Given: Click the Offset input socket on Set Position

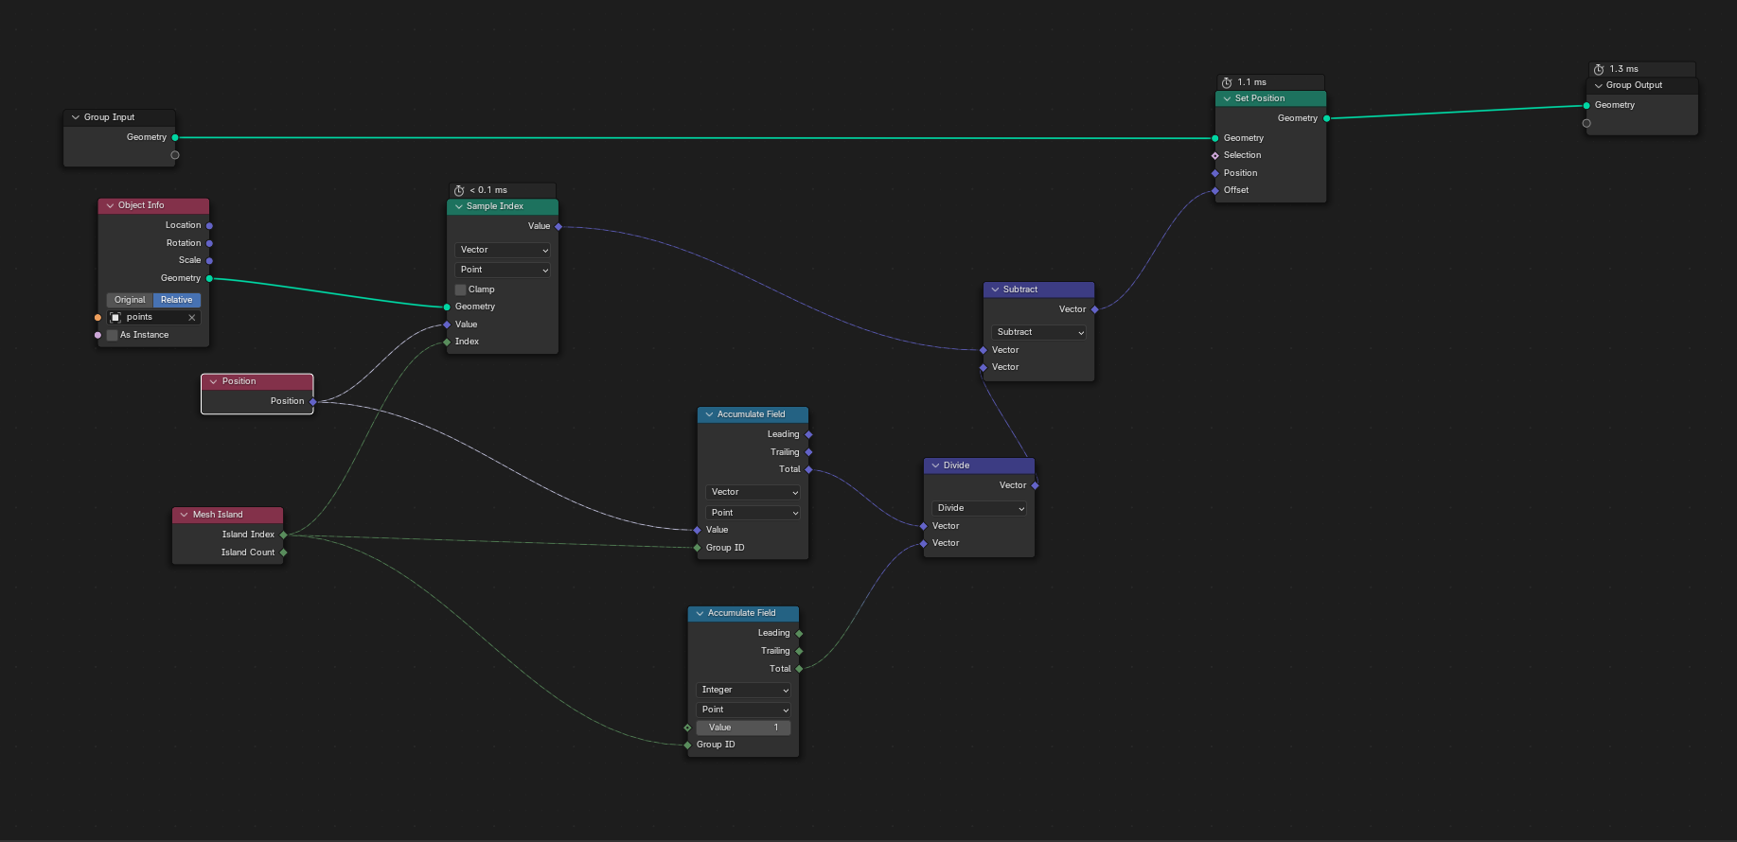Looking at the screenshot, I should tap(1215, 190).
